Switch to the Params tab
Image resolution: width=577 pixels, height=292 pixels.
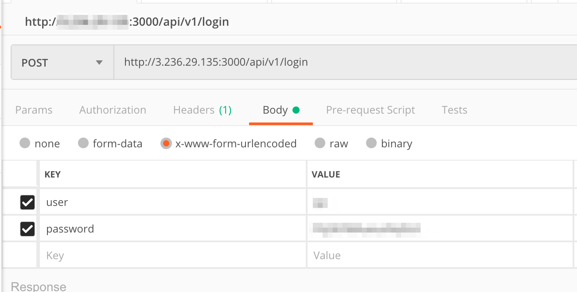(34, 110)
